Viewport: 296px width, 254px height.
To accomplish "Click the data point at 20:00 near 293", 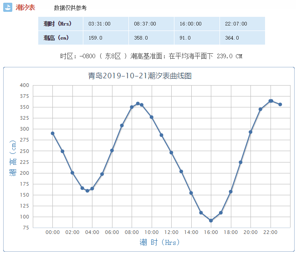I will point(250,132).
